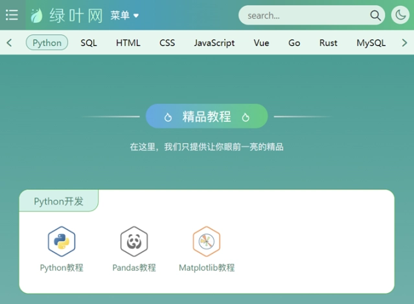Select the MySQL tab
Image resolution: width=414 pixels, height=304 pixels.
(371, 43)
